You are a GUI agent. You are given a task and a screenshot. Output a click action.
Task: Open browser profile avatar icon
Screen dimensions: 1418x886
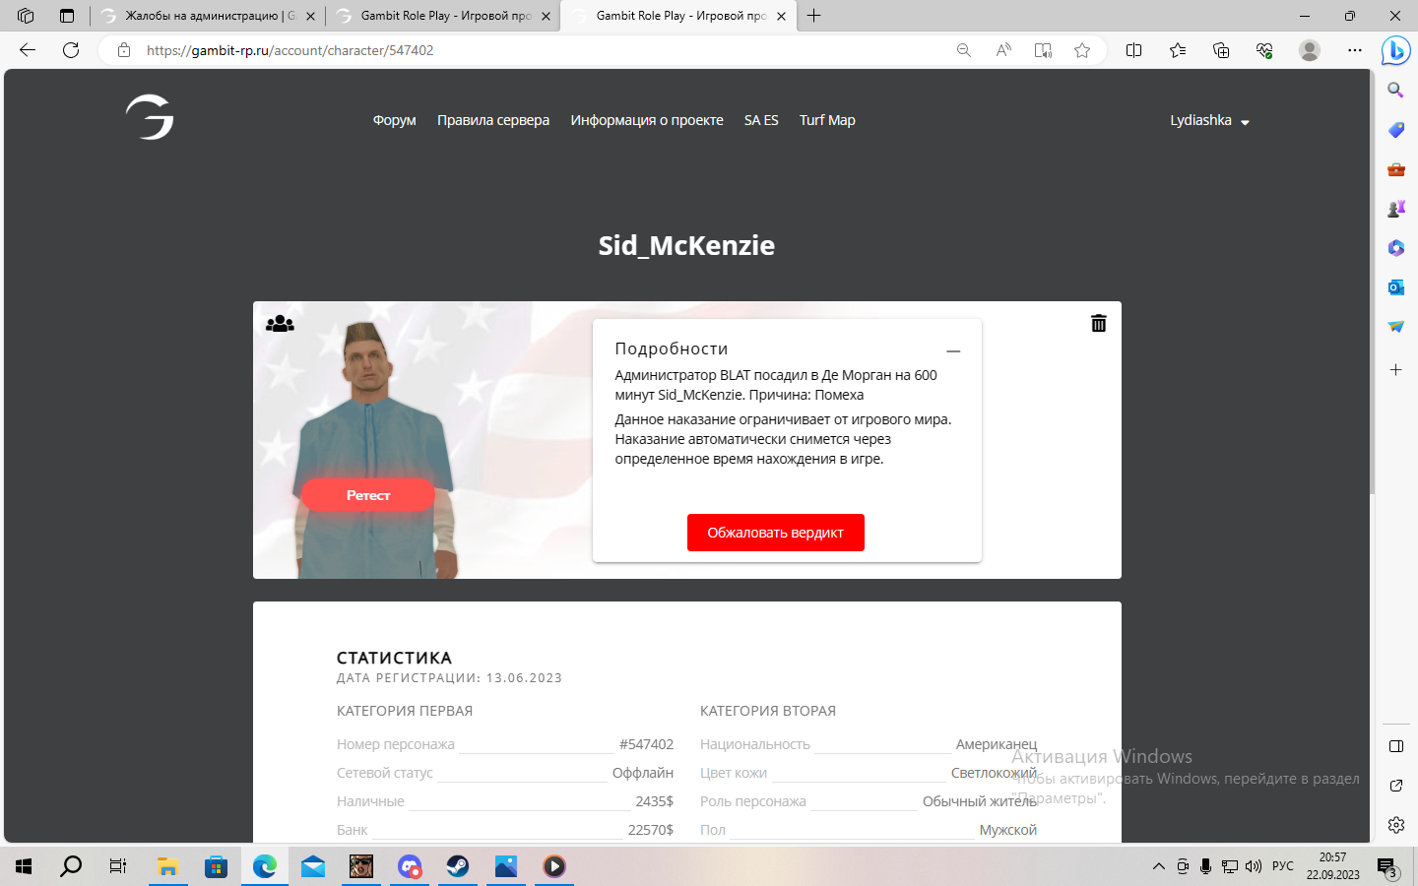pyautogui.click(x=1309, y=50)
